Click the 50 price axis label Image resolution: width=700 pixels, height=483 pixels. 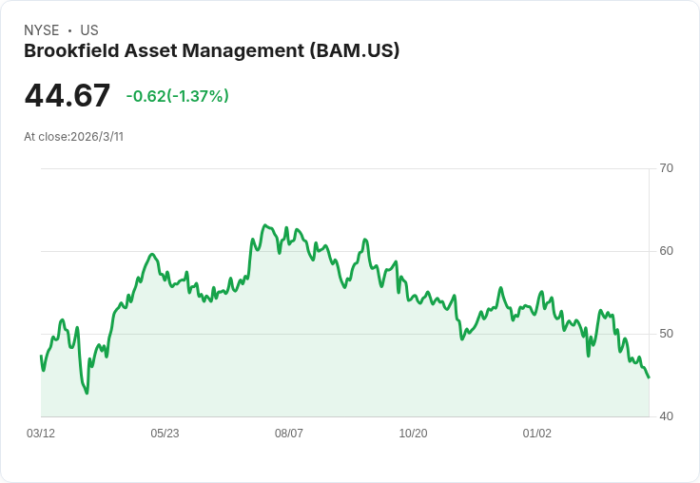point(666,334)
